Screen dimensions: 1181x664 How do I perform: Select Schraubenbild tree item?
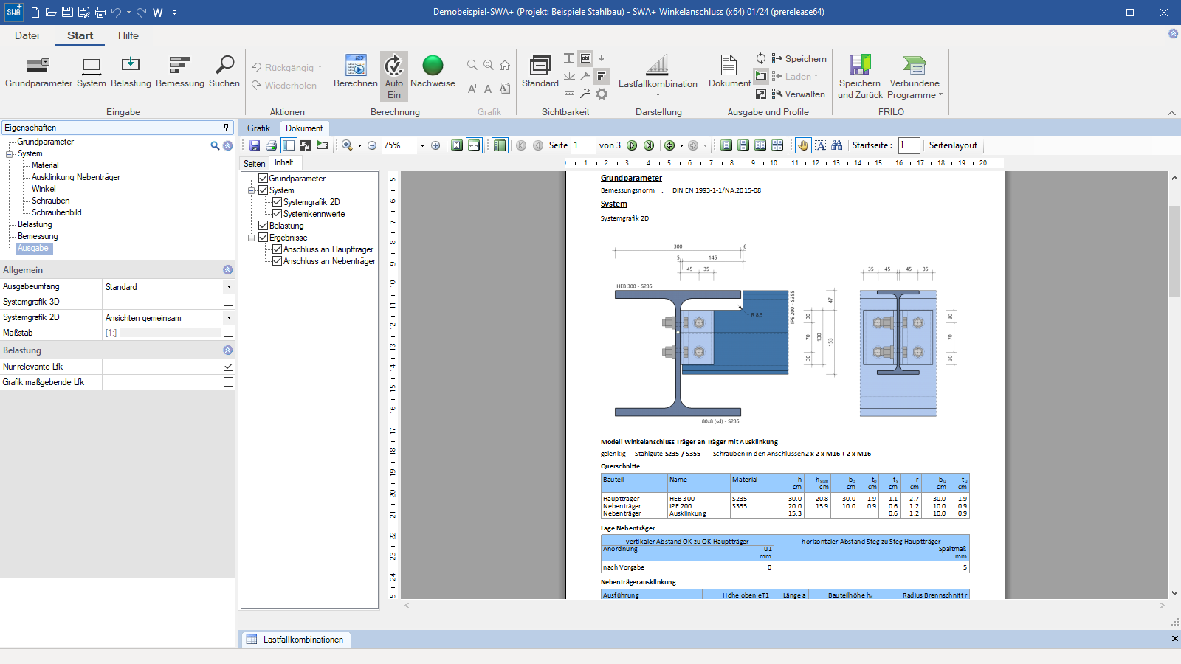coord(56,212)
